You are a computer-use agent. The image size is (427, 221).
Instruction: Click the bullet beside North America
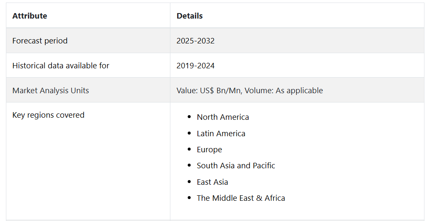pos(189,117)
